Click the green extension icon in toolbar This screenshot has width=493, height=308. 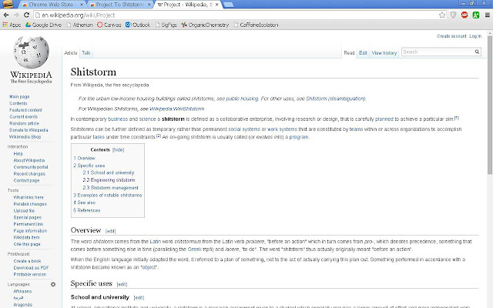[x=476, y=15]
